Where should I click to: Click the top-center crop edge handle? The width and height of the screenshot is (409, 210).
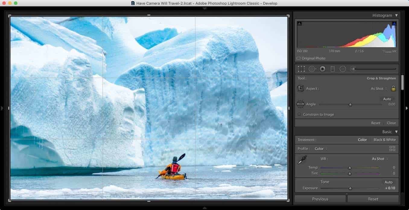(x=149, y=15)
